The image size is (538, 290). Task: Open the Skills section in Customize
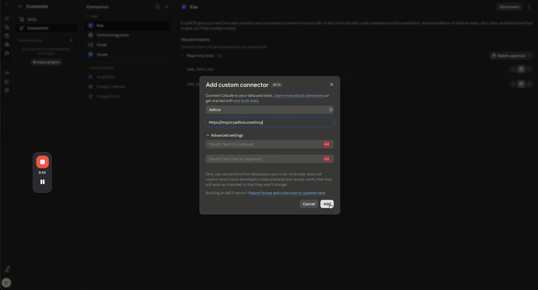[46, 19]
